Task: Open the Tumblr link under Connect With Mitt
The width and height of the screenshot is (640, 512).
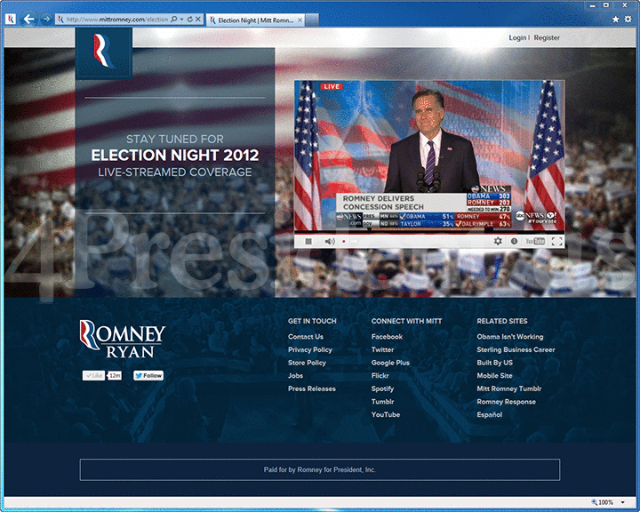Action: coord(382,402)
